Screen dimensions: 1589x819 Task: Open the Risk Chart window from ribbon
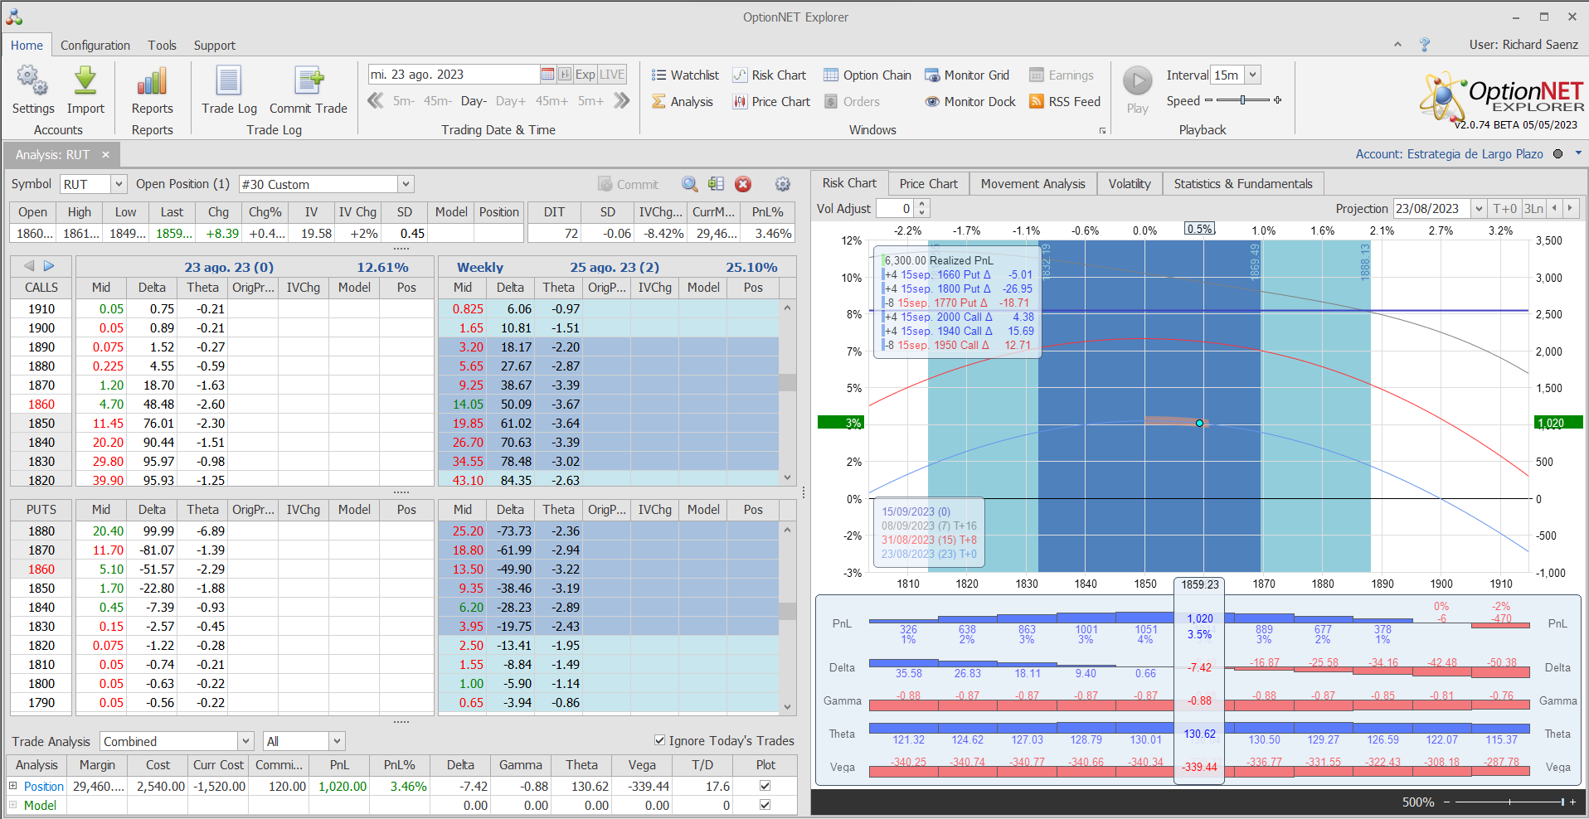[x=770, y=75]
